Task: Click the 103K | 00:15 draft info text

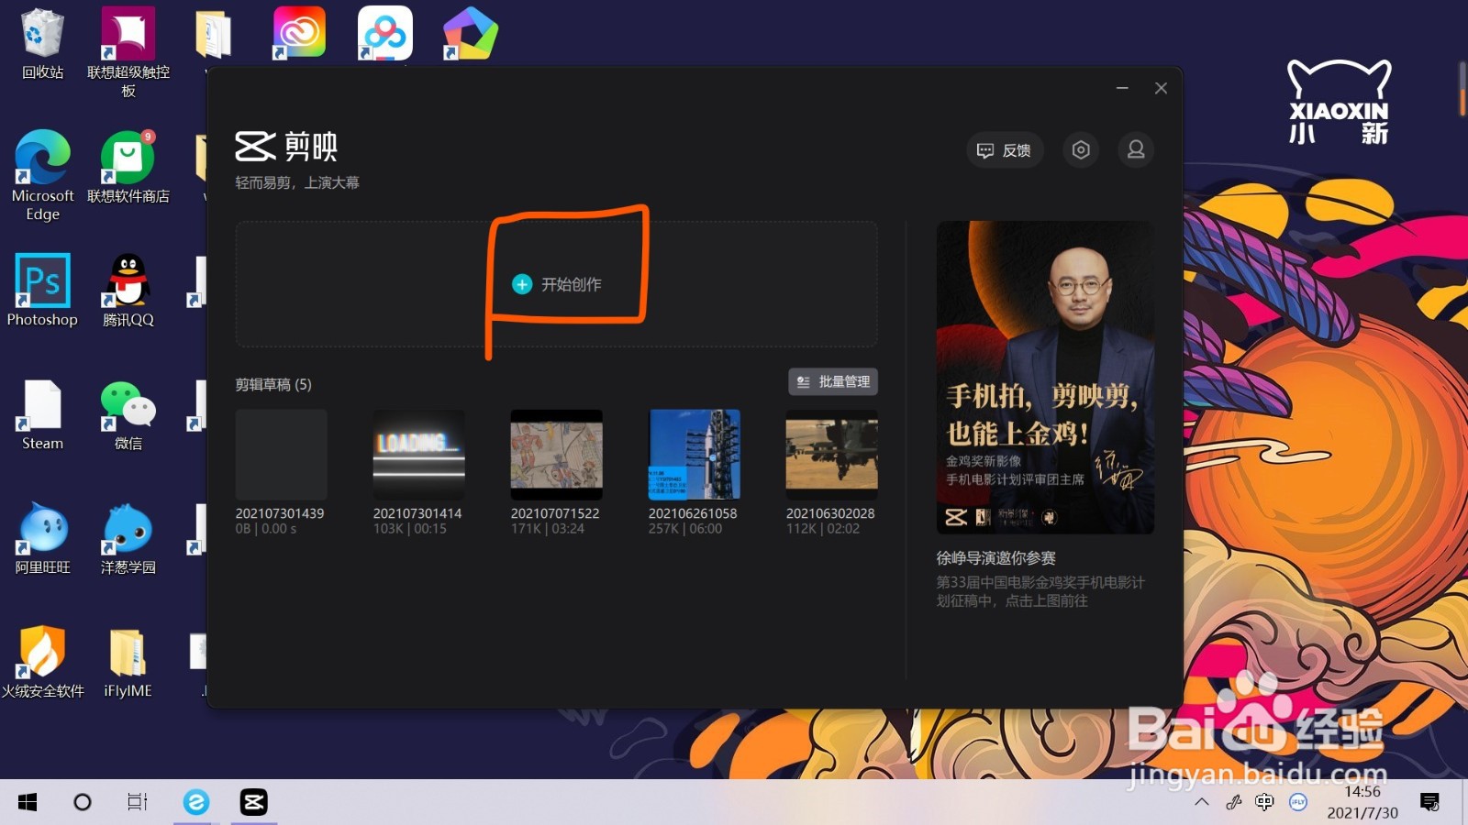Action: pos(409,529)
